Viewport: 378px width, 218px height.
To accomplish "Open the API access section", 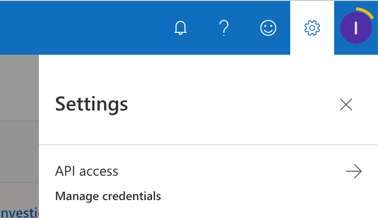I will (87, 172).
